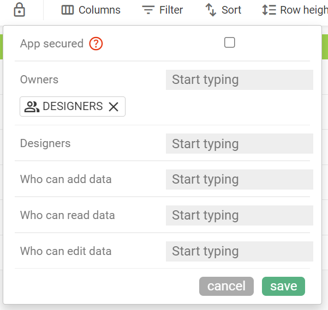The width and height of the screenshot is (328, 310).
Task: Open the Row height options
Action: pyautogui.click(x=295, y=10)
